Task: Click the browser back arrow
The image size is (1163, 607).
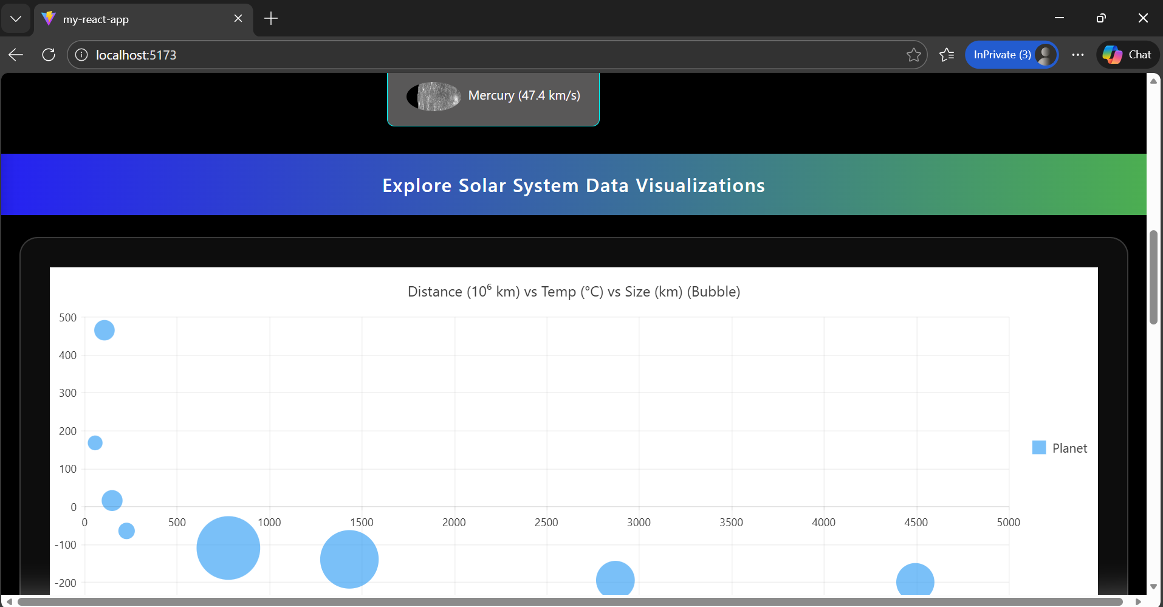Action: click(x=16, y=55)
